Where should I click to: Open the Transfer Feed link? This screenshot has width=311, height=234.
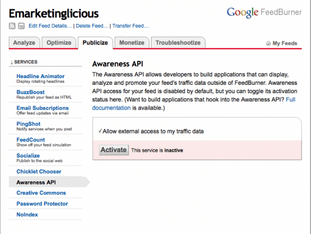[x=131, y=26]
